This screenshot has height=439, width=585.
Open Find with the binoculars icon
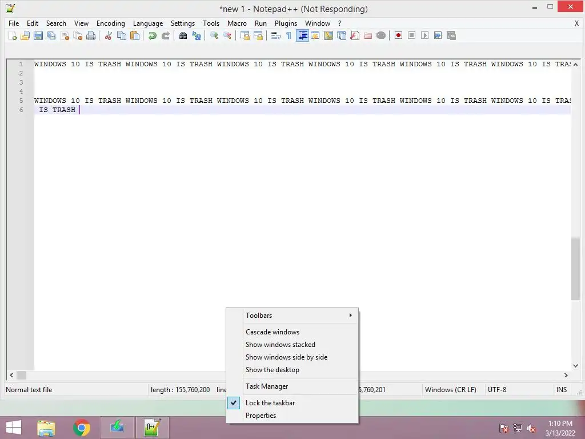[x=183, y=35]
